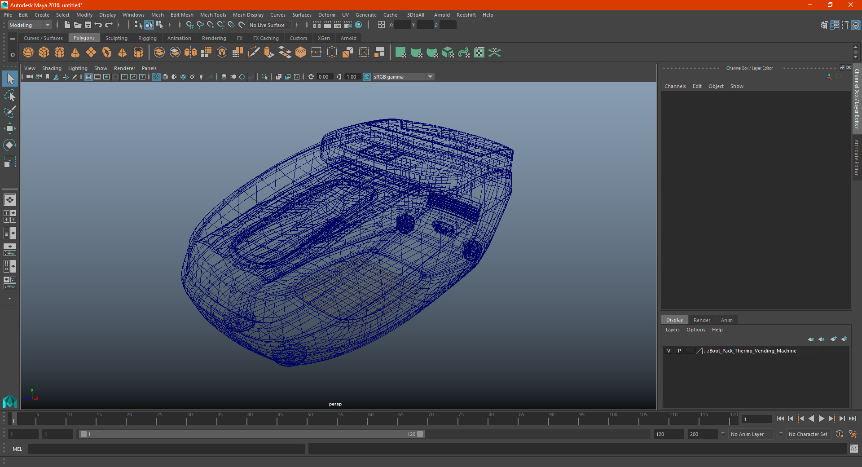Open animation preferences running-man icon
This screenshot has width=862, height=467.
[853, 434]
